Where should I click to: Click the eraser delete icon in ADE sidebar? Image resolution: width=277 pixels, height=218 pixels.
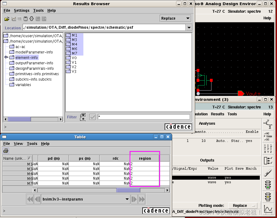coord(268,172)
